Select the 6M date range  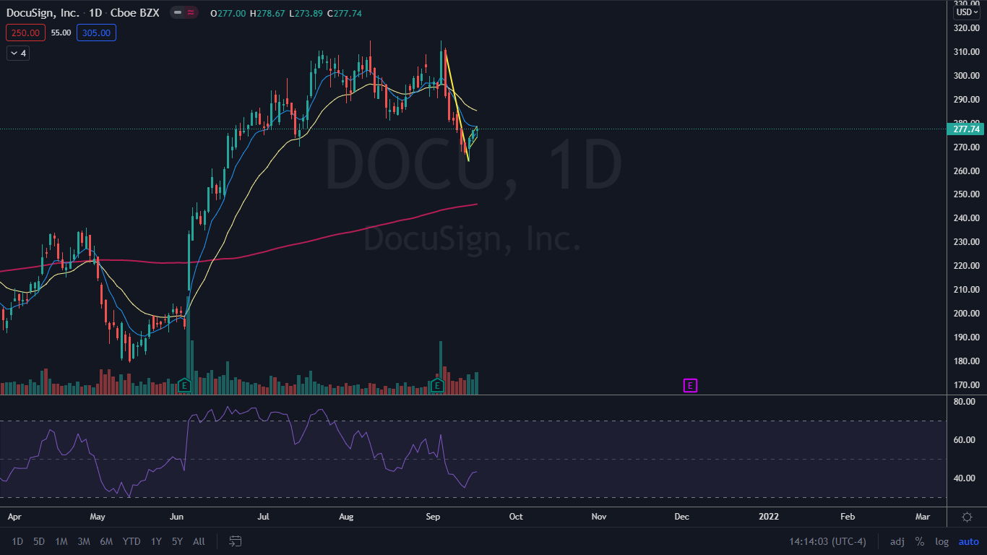click(x=106, y=541)
